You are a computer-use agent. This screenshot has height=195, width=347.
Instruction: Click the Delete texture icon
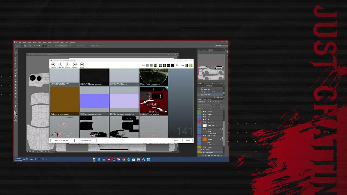coord(82,64)
